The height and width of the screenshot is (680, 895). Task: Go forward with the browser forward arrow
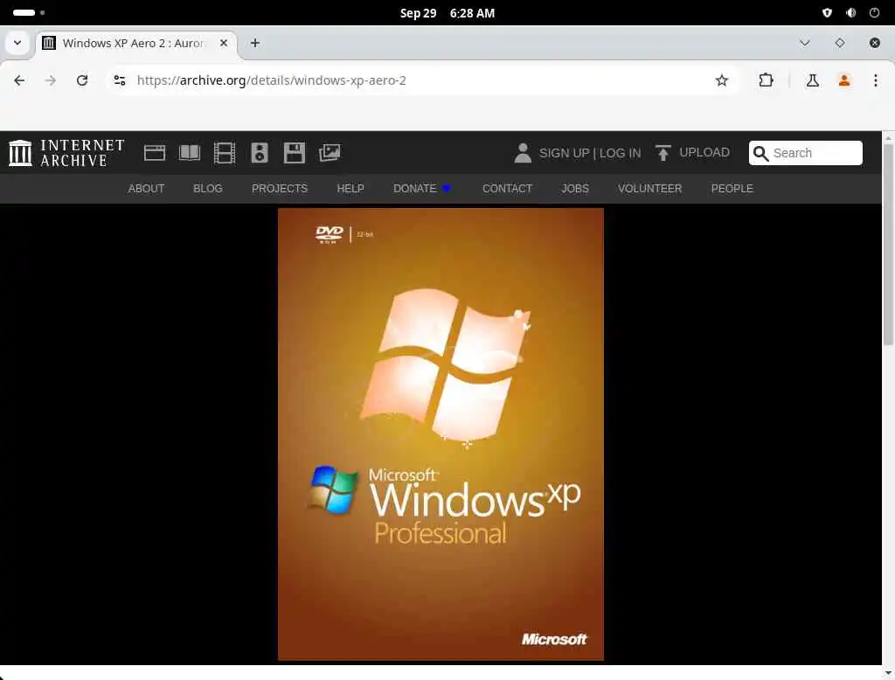coord(51,80)
